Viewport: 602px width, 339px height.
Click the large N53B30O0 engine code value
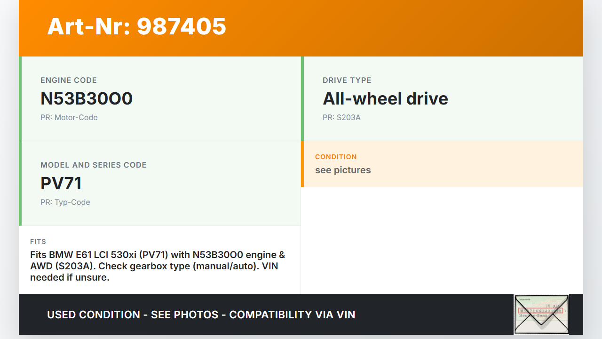click(87, 98)
